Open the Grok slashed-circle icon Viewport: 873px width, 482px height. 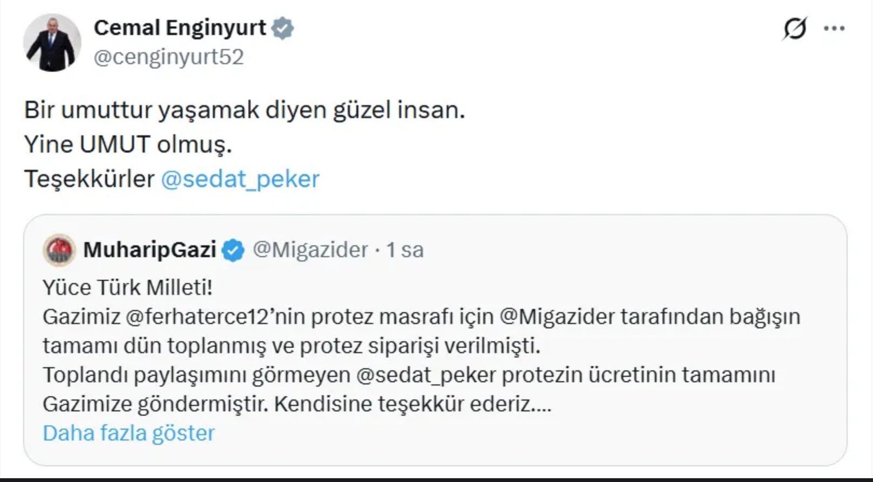coord(795,28)
